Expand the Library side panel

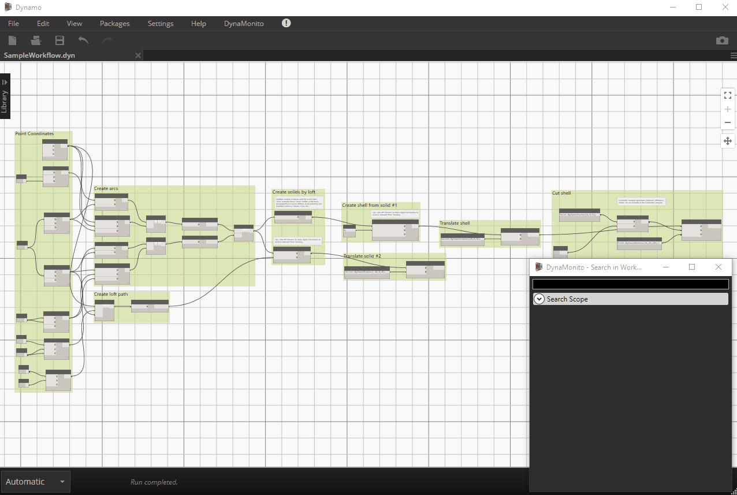tap(5, 96)
